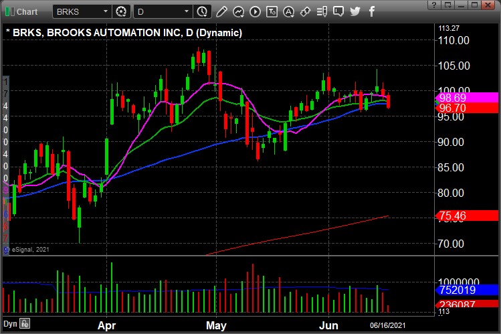Click the red 236087 volume label

pos(468,304)
